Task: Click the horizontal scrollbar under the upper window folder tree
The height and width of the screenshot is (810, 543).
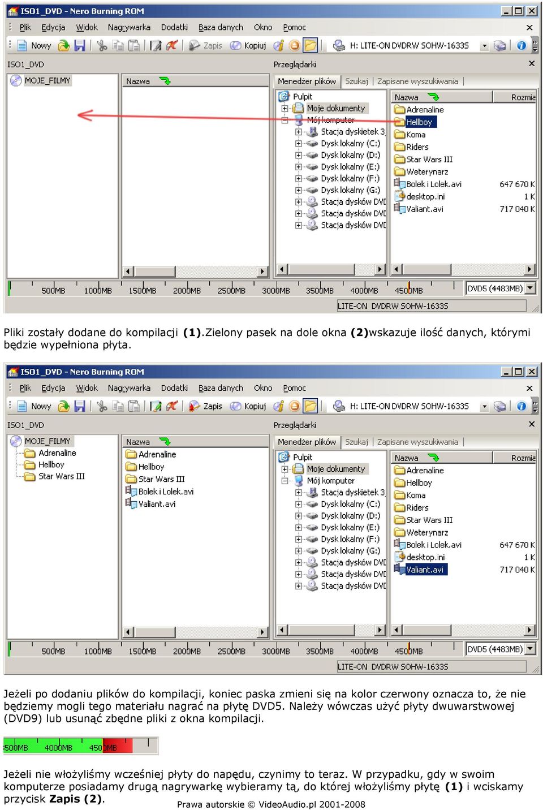Action: pos(331,269)
